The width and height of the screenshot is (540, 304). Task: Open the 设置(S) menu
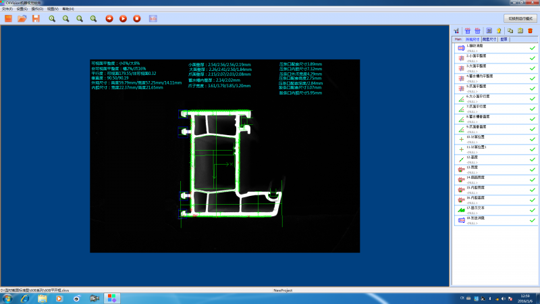click(22, 9)
